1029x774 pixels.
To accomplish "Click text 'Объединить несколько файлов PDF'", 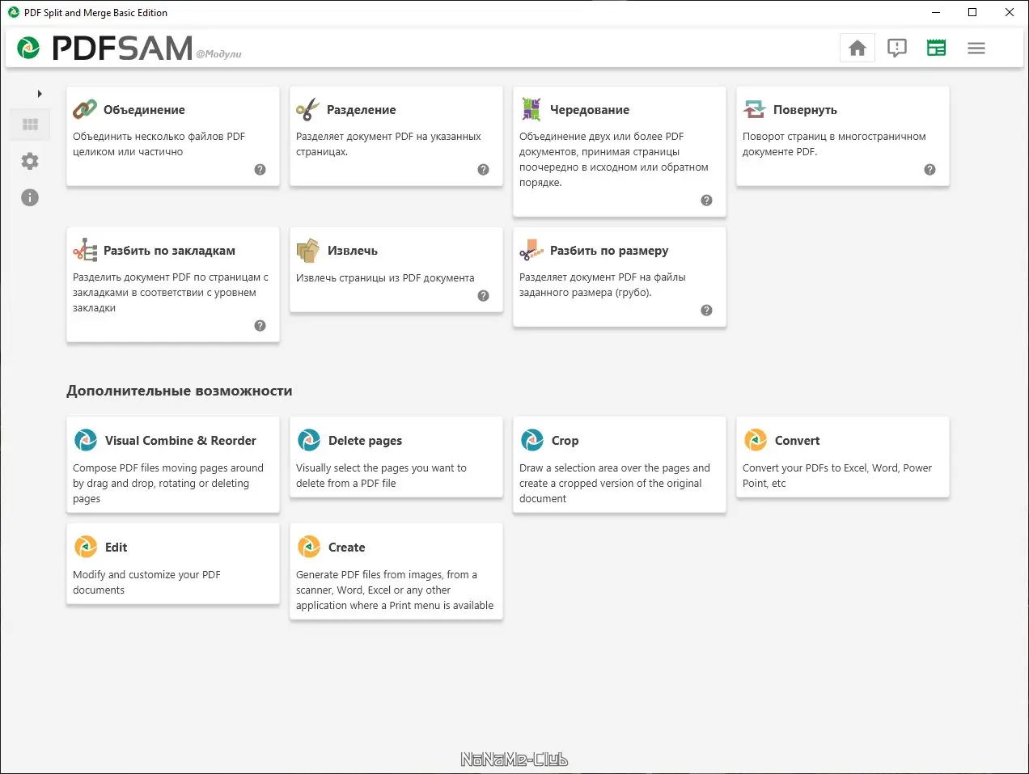I will point(159,137).
